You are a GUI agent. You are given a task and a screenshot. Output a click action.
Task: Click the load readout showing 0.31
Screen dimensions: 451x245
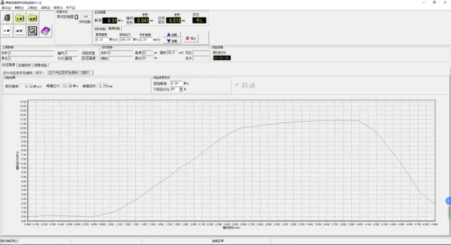tap(109, 20)
